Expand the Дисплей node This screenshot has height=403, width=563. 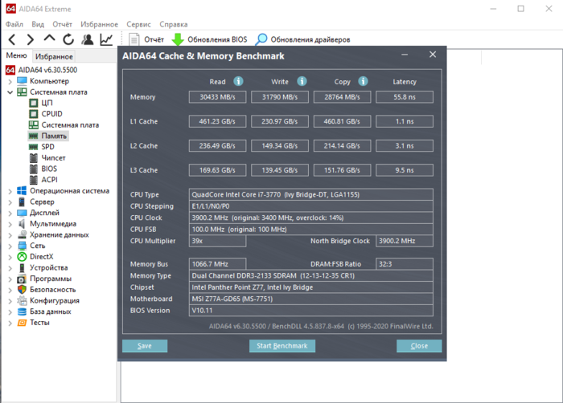pos(10,213)
